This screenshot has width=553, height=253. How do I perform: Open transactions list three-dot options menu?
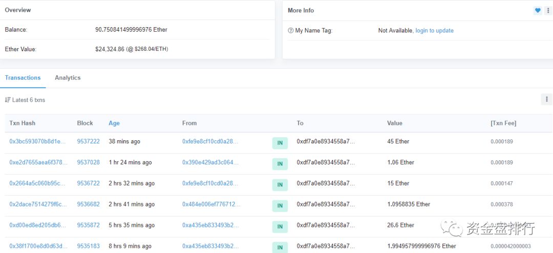[546, 99]
